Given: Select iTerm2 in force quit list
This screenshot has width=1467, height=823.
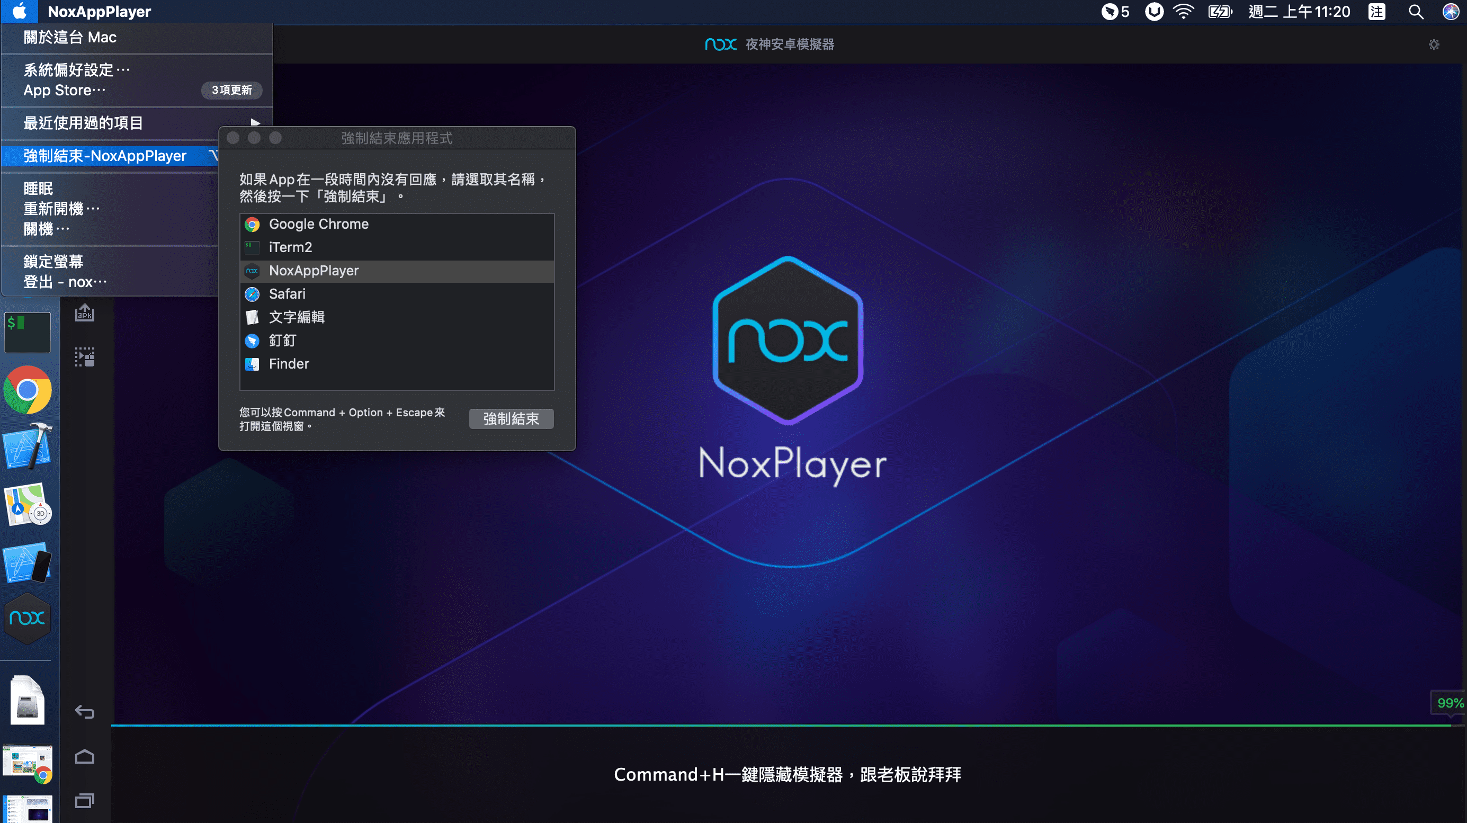Looking at the screenshot, I should click(x=397, y=247).
